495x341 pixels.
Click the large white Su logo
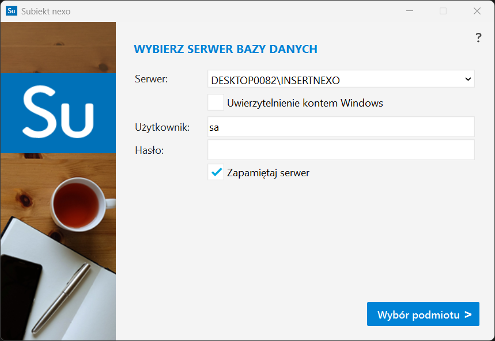pos(58,112)
